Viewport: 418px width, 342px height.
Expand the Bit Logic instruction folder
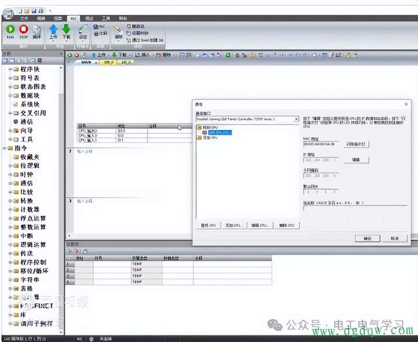10,166
